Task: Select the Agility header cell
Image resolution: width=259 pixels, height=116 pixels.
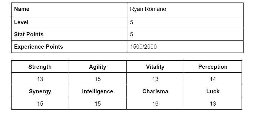Action: coord(98,67)
